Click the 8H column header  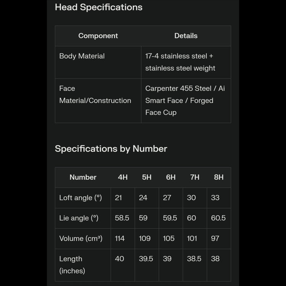click(219, 177)
